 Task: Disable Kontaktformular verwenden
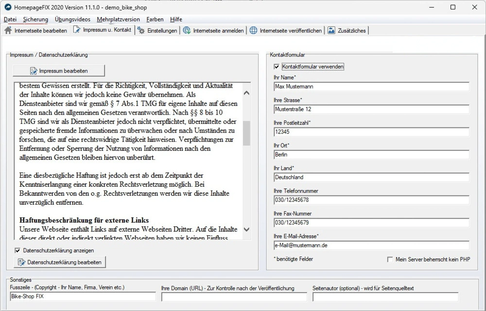pyautogui.click(x=277, y=67)
